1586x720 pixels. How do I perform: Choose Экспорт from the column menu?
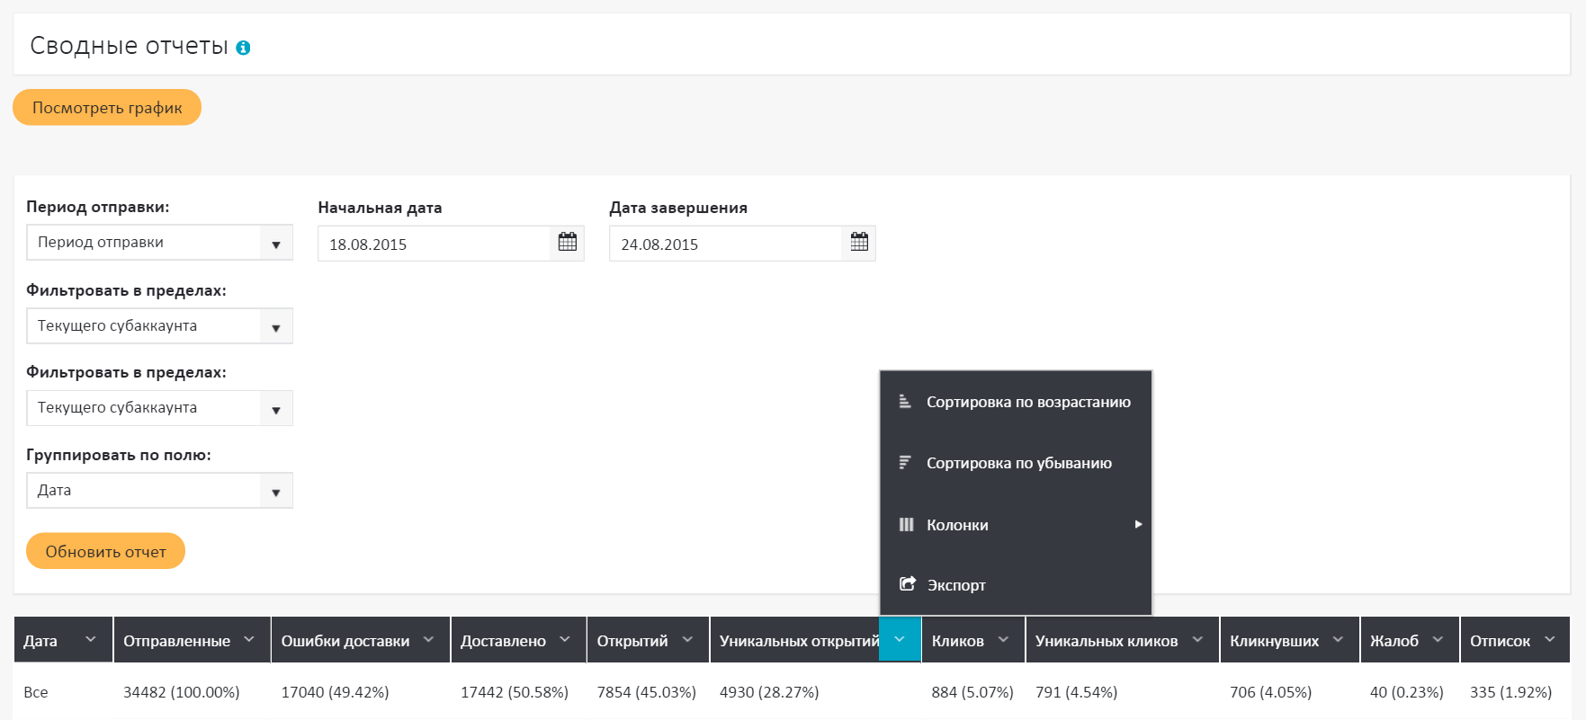[955, 585]
